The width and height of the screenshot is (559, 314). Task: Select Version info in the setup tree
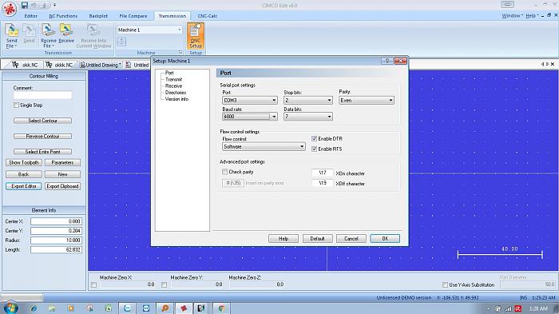(x=176, y=99)
